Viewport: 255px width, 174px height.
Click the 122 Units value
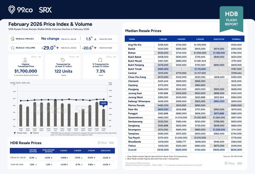tap(64, 71)
